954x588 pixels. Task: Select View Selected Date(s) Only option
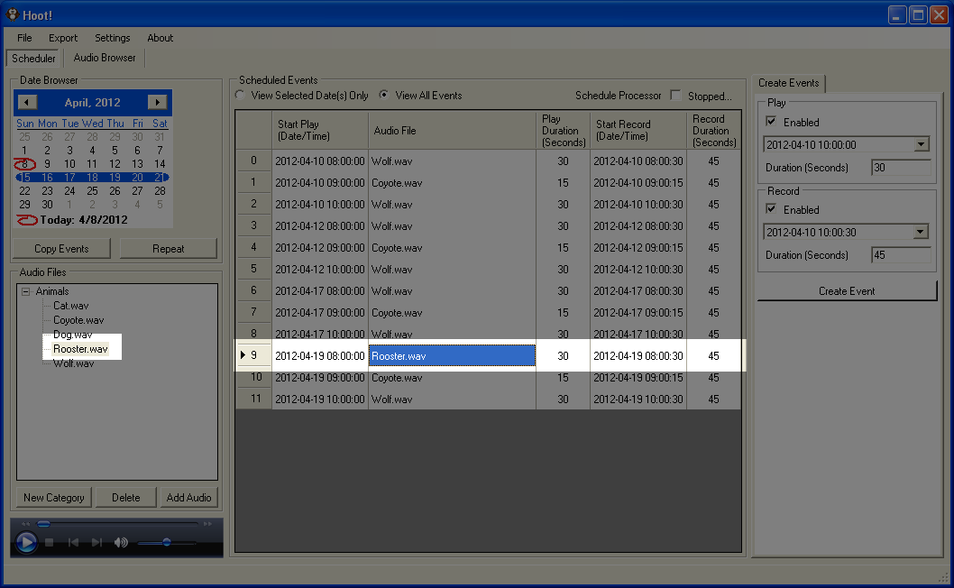240,96
